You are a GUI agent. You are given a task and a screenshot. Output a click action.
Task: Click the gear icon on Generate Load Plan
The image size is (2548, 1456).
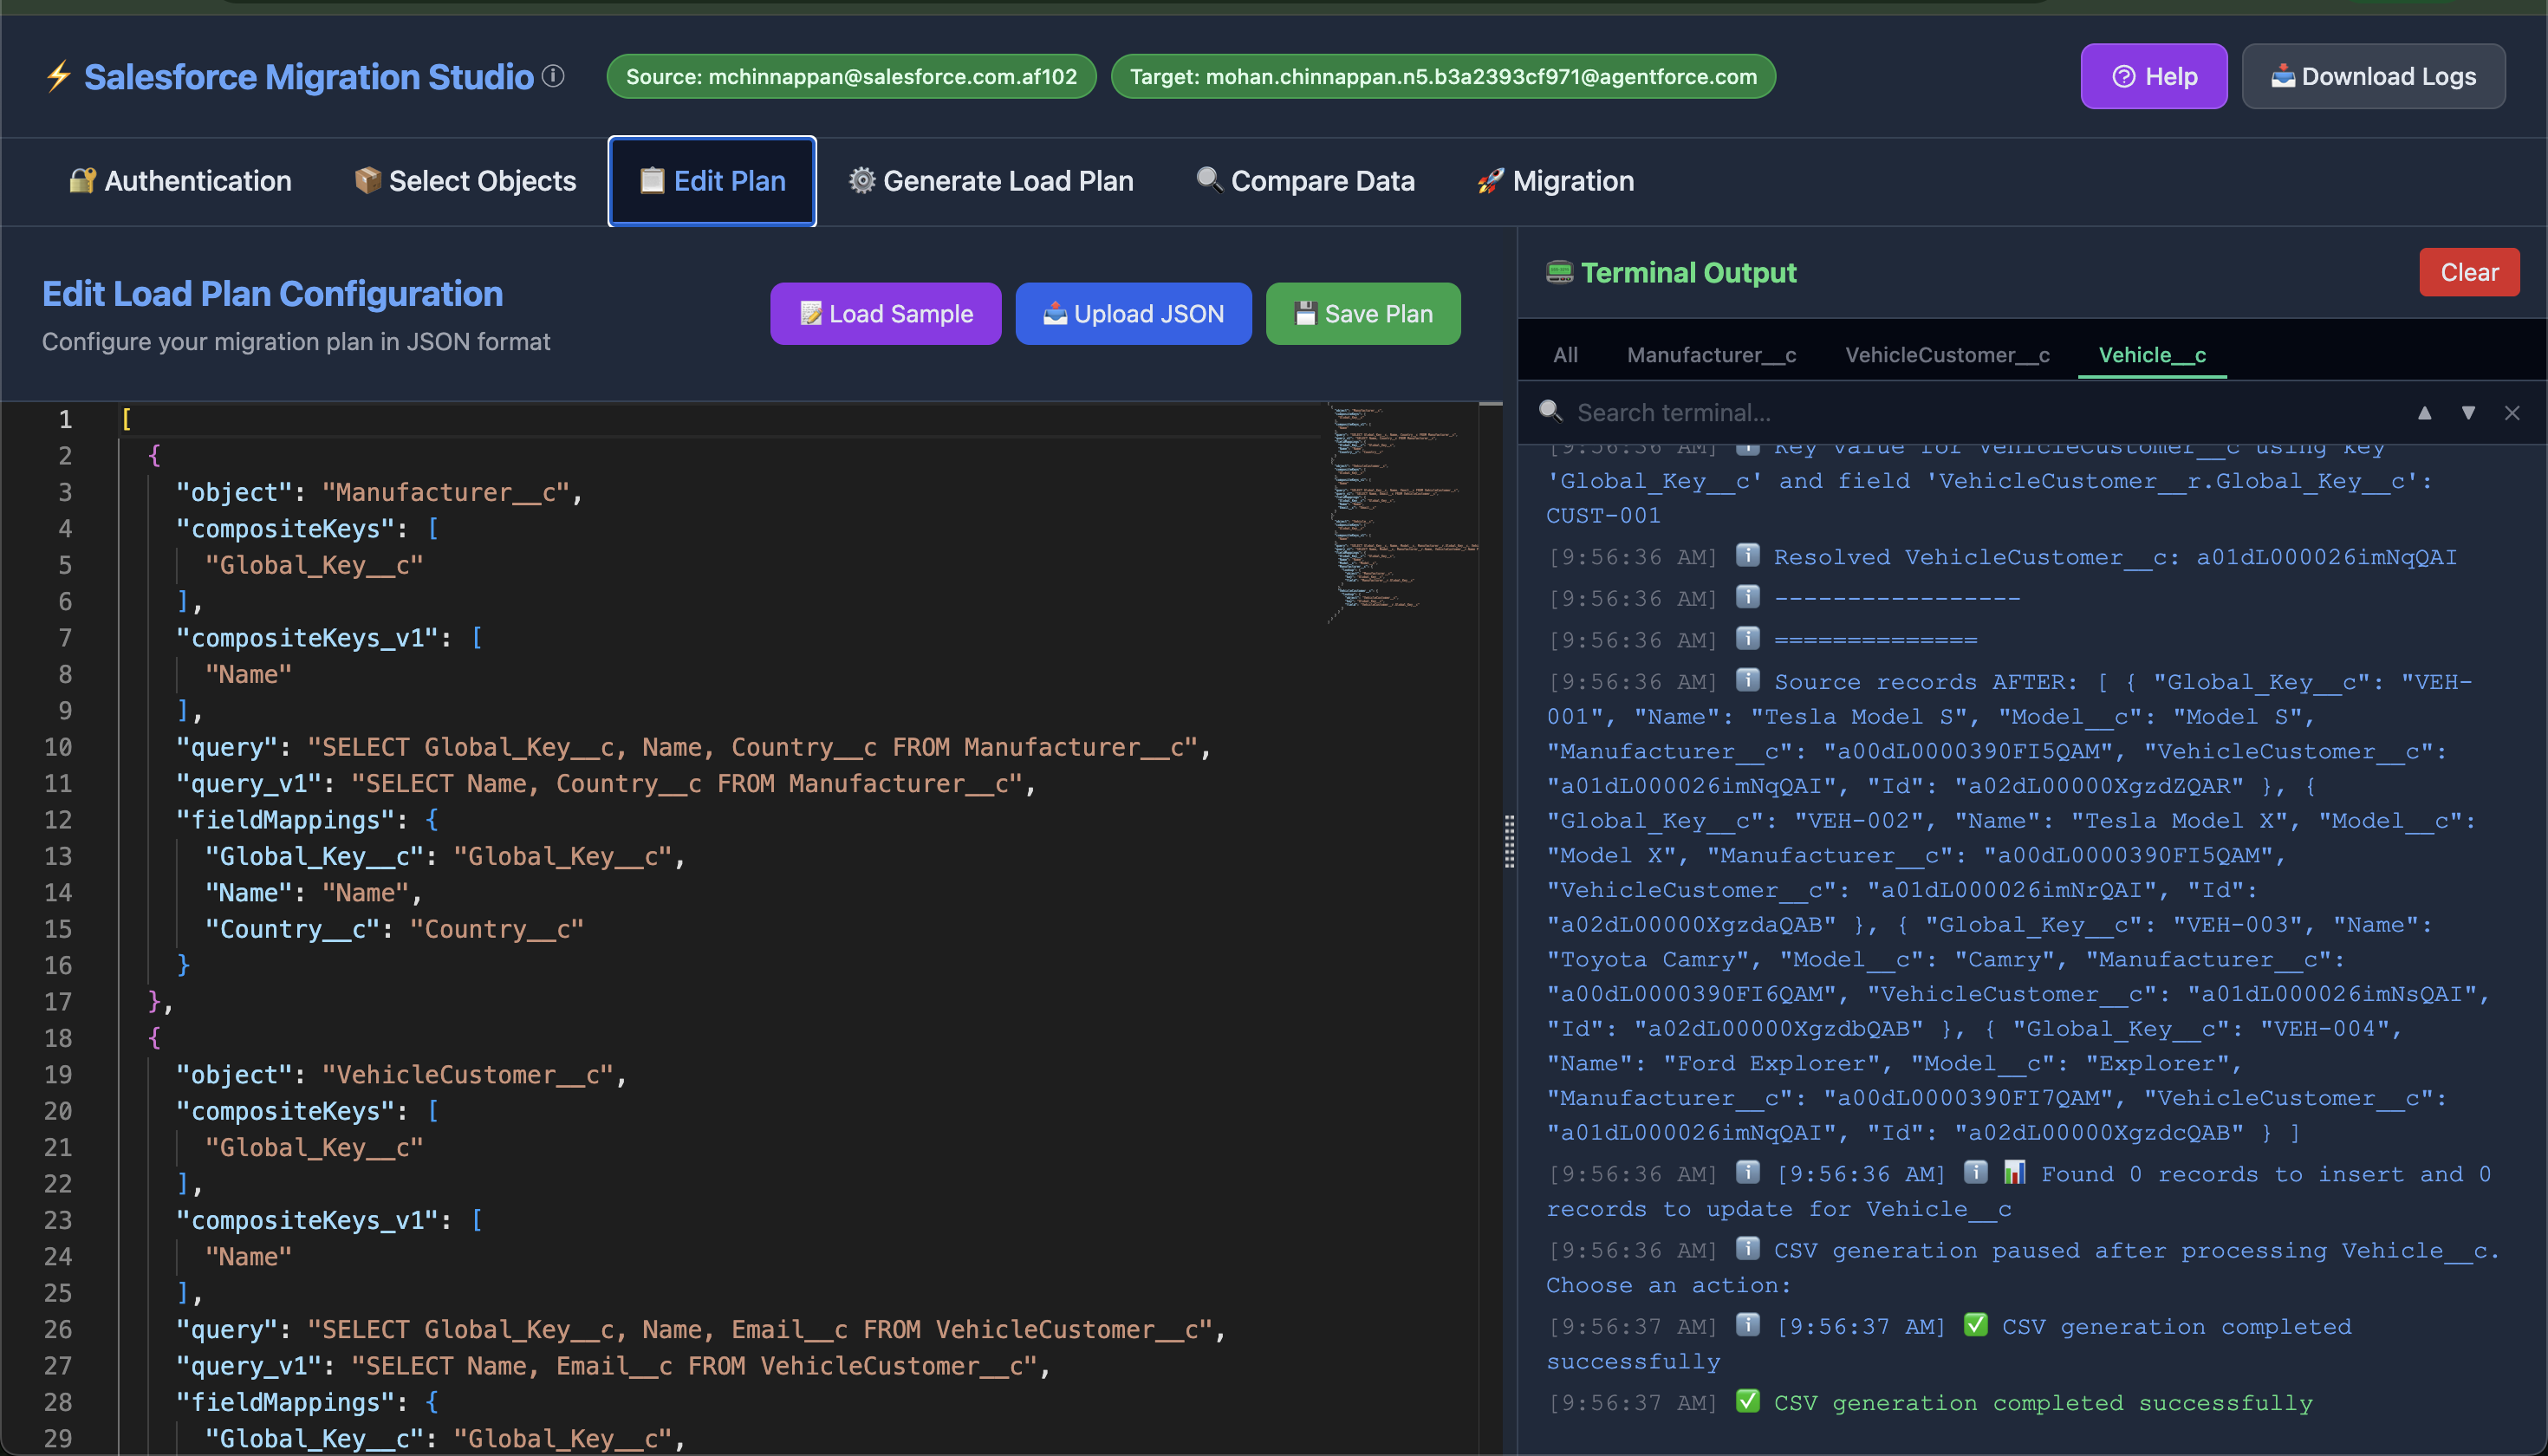click(x=862, y=180)
